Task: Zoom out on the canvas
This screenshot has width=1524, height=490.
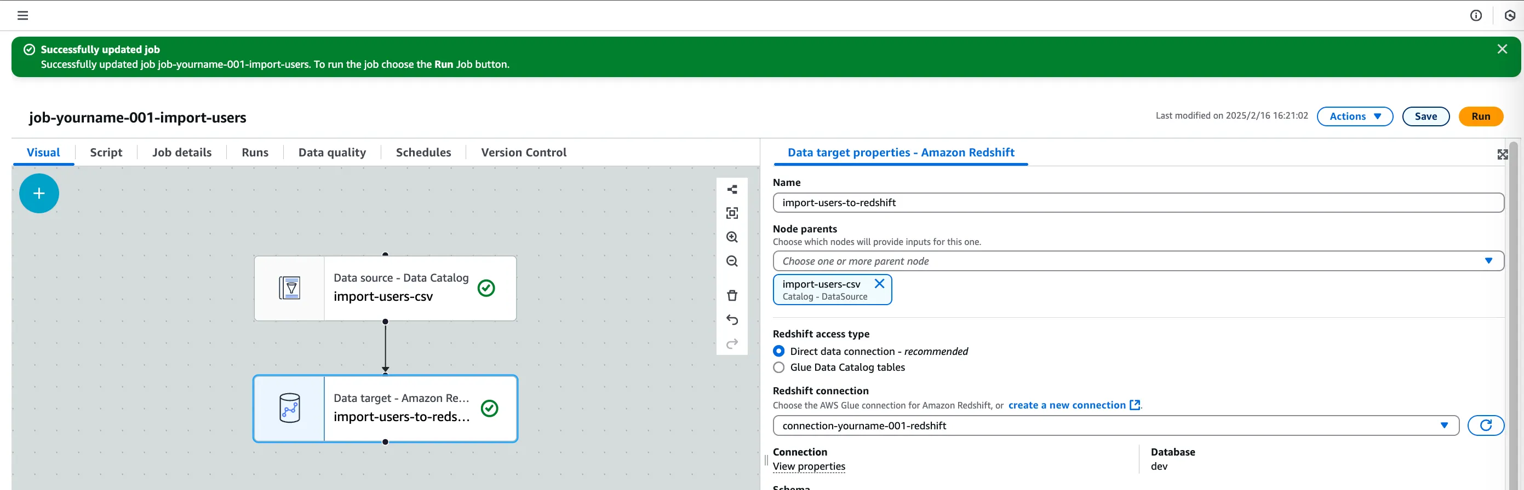Action: click(732, 261)
